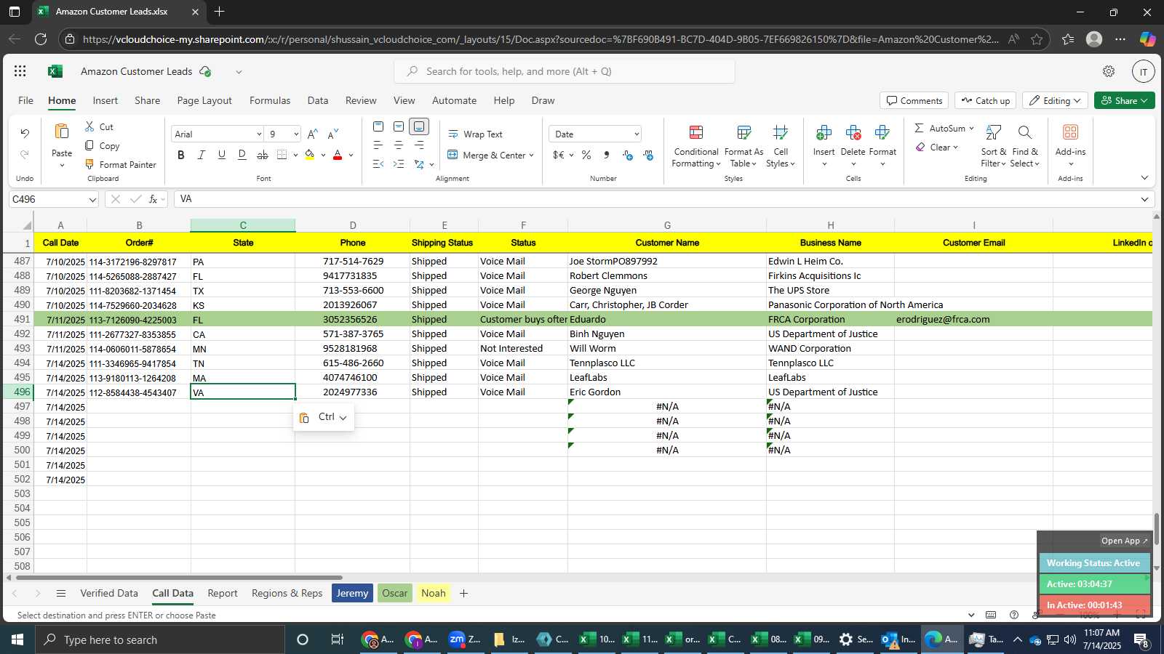The width and height of the screenshot is (1164, 654).
Task: Click the Paste clipboard icon
Action: coord(62,132)
